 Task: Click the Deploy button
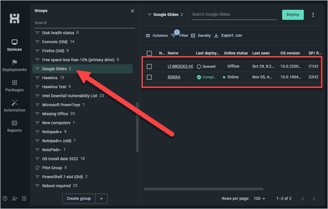[x=293, y=15]
